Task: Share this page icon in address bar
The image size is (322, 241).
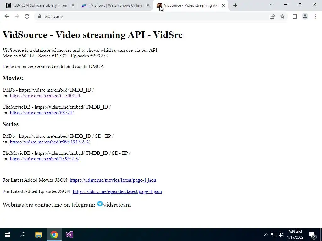Action: [272, 16]
